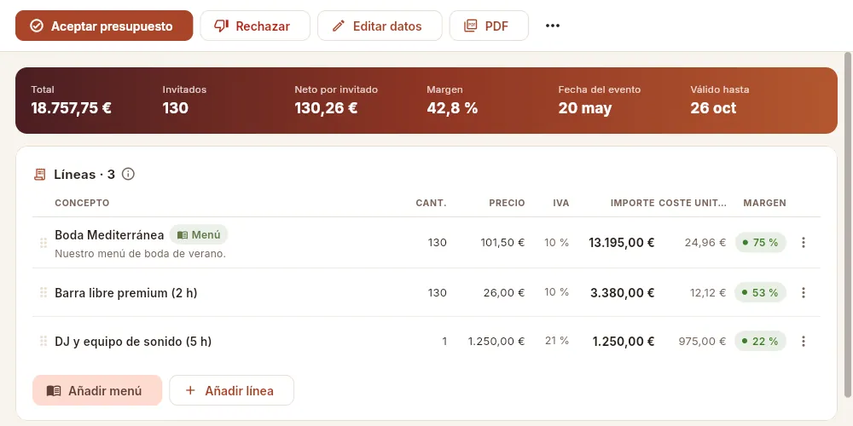853x426 pixels.
Task: Open Editar datos
Action: (380, 26)
